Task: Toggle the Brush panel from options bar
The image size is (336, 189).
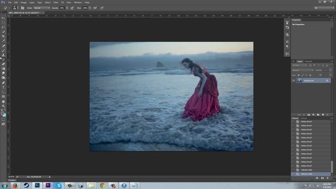Action: [23, 8]
